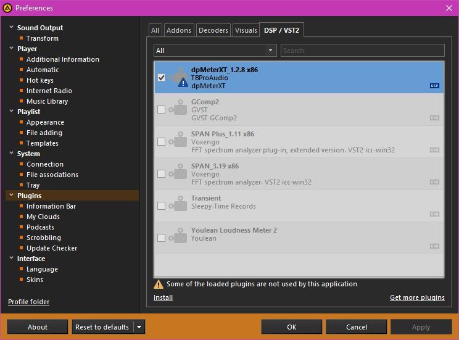Enable the GComp2 plugin checkbox
Image resolution: width=459 pixels, height=340 pixels.
161,109
